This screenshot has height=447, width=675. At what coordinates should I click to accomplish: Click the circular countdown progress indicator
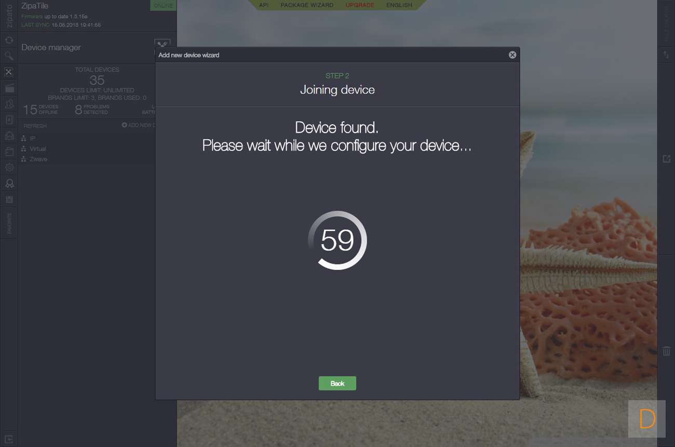coord(337,240)
